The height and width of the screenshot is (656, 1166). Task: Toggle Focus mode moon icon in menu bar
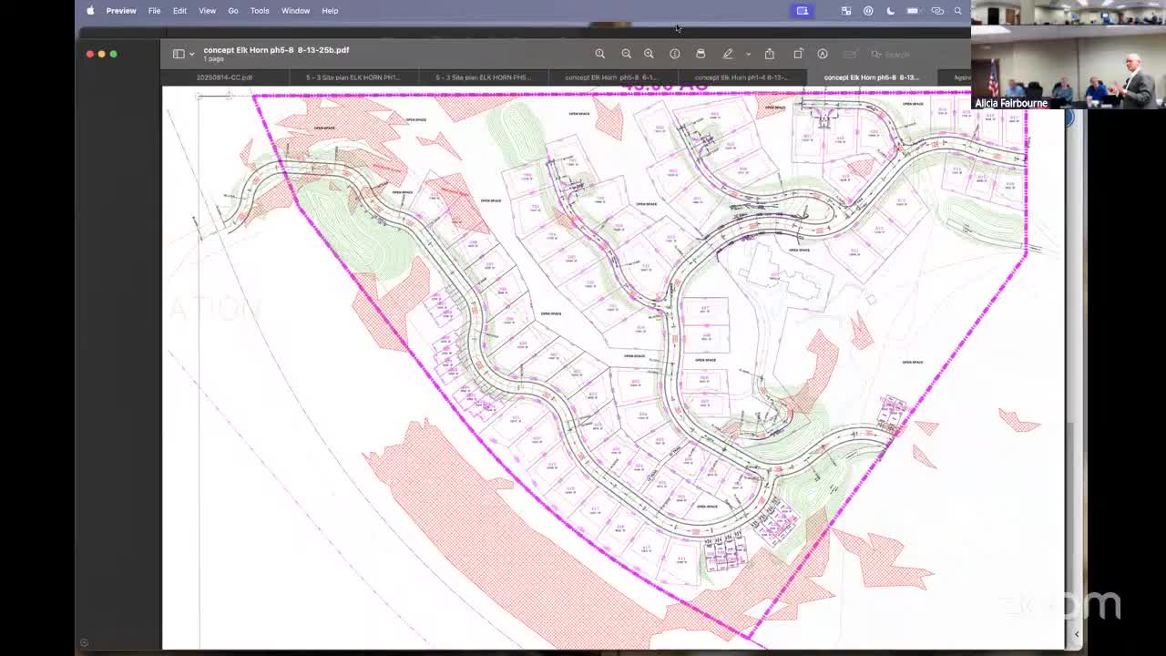click(x=890, y=11)
